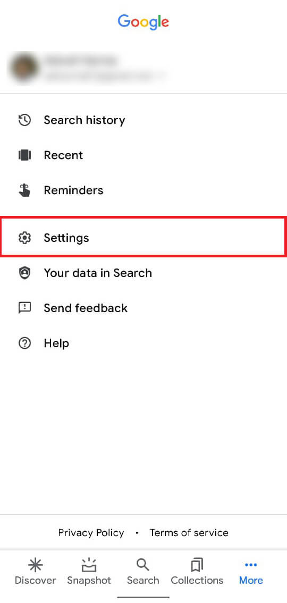Click the Google logo at top

pyautogui.click(x=143, y=22)
